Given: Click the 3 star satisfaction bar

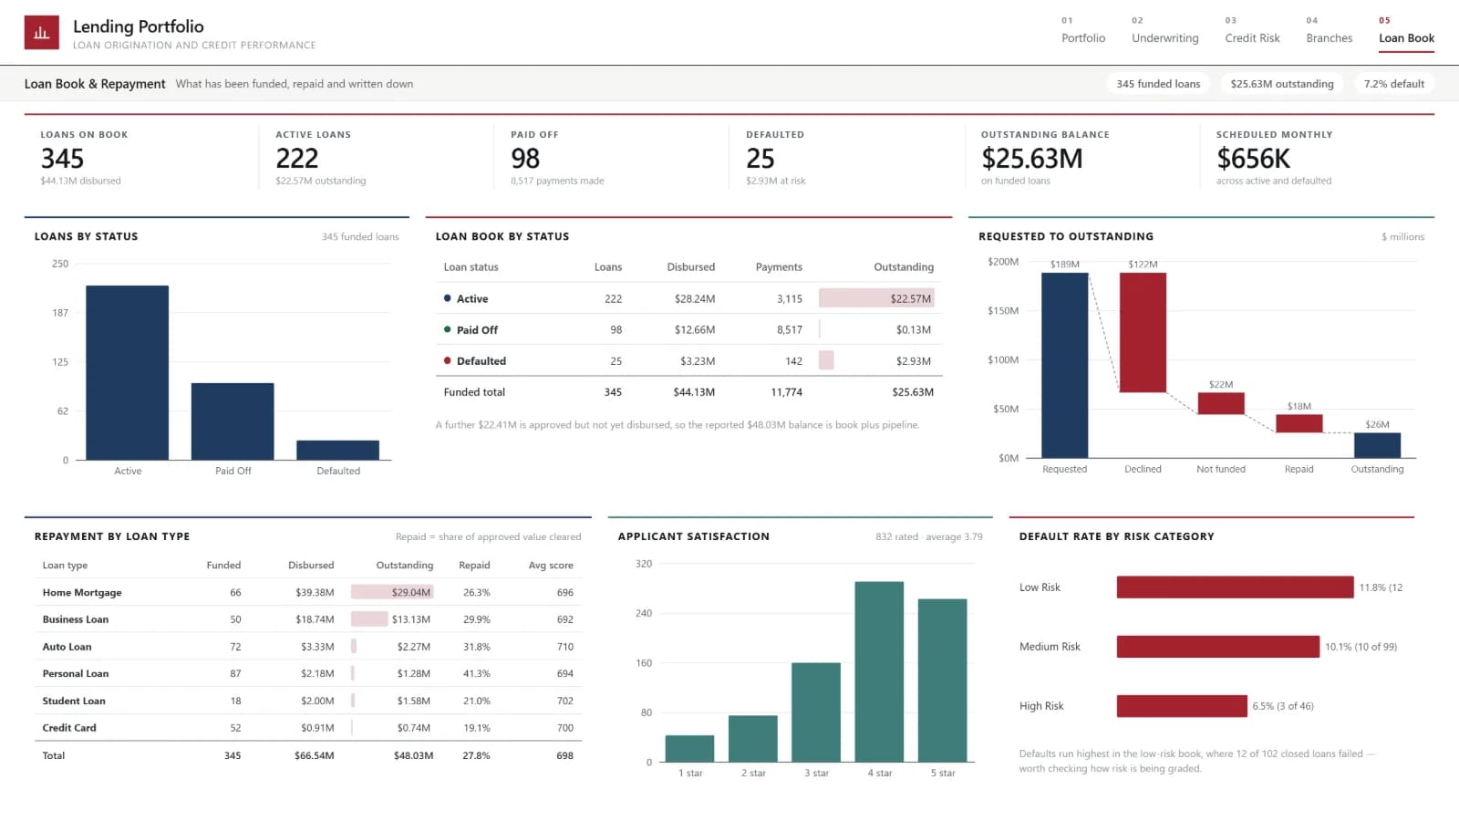Looking at the screenshot, I should click(x=816, y=712).
